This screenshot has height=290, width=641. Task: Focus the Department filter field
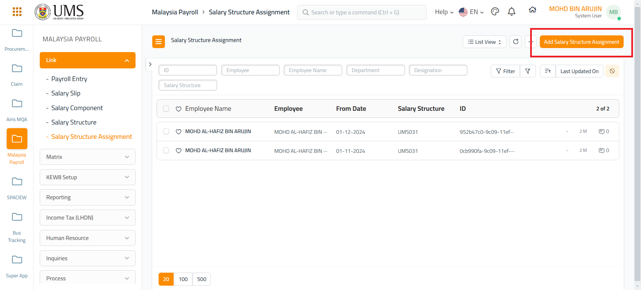pyautogui.click(x=376, y=70)
